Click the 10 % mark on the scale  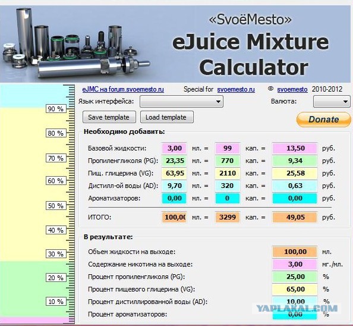pyautogui.click(x=56, y=302)
